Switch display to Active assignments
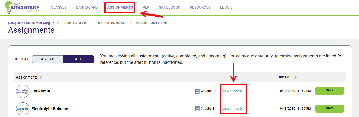The height and width of the screenshot is (117, 359). tap(47, 59)
